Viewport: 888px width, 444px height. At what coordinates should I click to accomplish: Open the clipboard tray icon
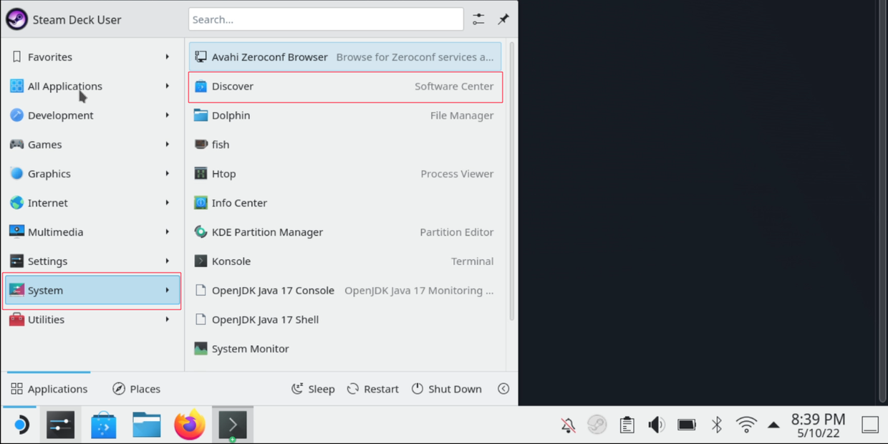pos(627,425)
